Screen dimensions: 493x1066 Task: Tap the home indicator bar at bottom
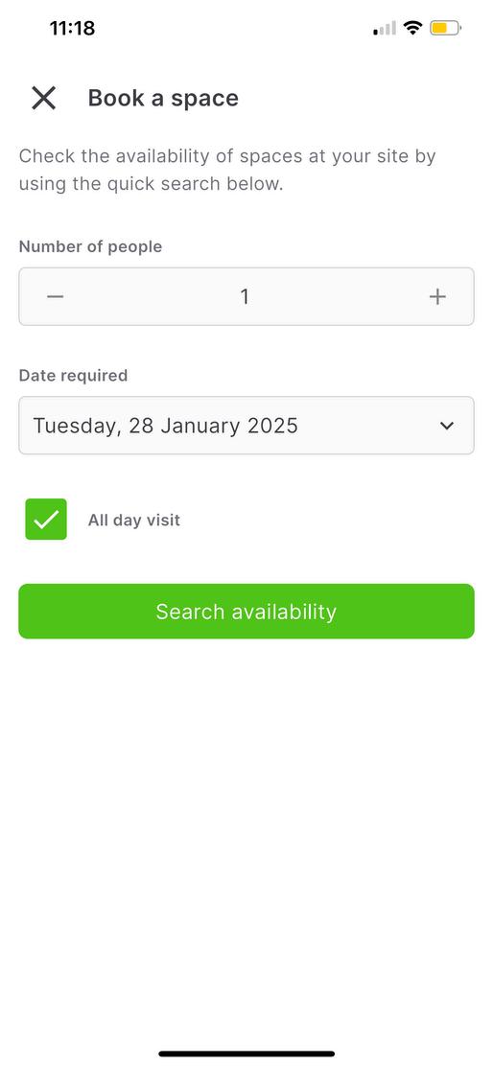click(246, 1054)
